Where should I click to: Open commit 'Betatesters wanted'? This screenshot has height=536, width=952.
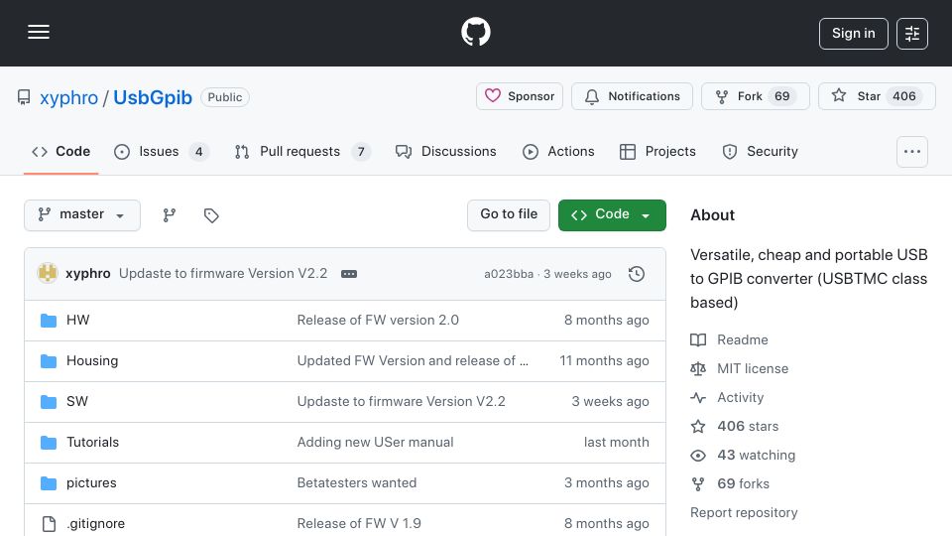coord(356,483)
